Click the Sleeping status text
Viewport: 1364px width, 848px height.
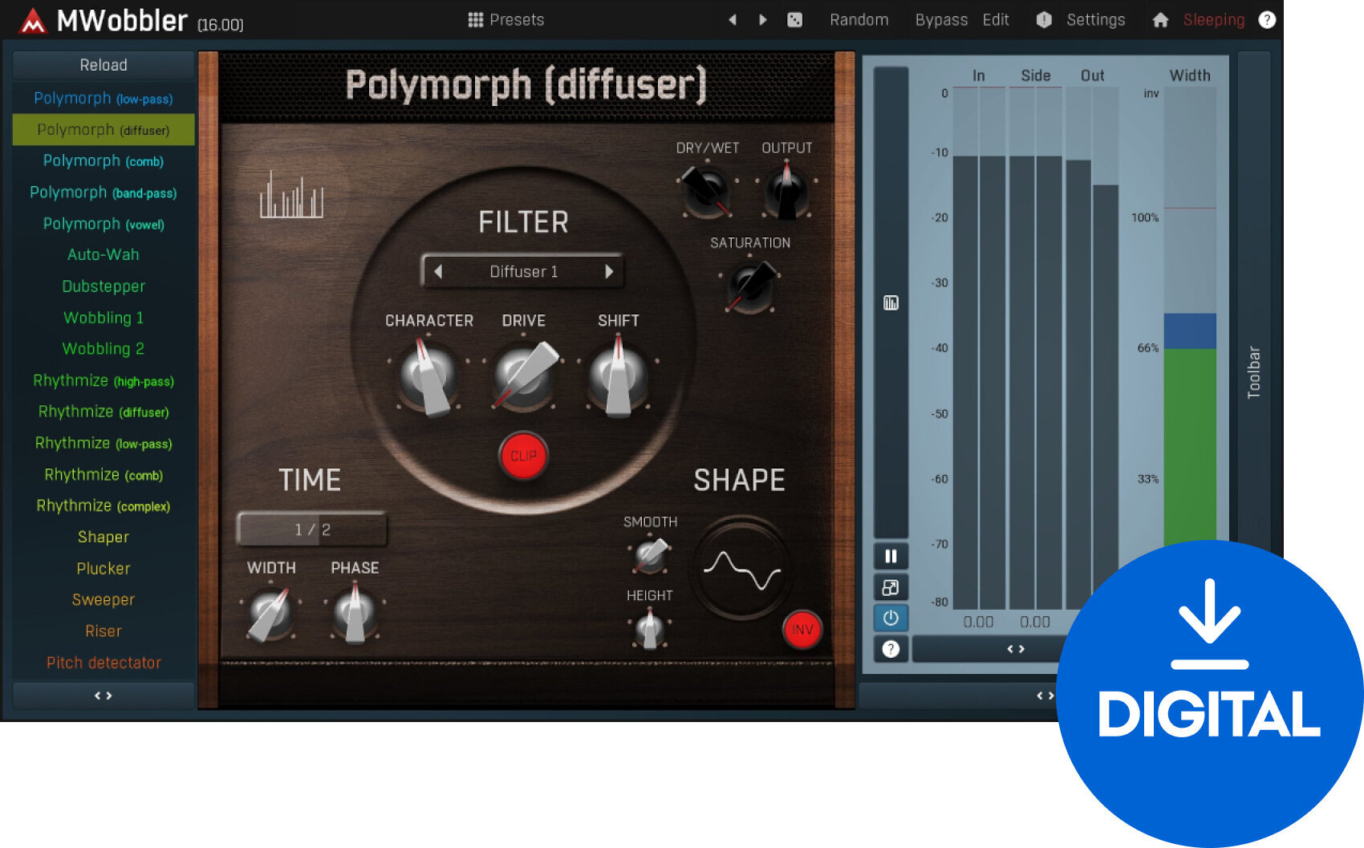(1212, 19)
